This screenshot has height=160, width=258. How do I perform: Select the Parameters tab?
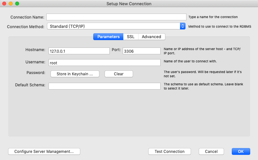point(108,37)
